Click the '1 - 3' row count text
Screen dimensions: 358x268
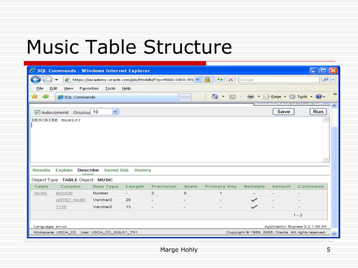[x=298, y=215]
